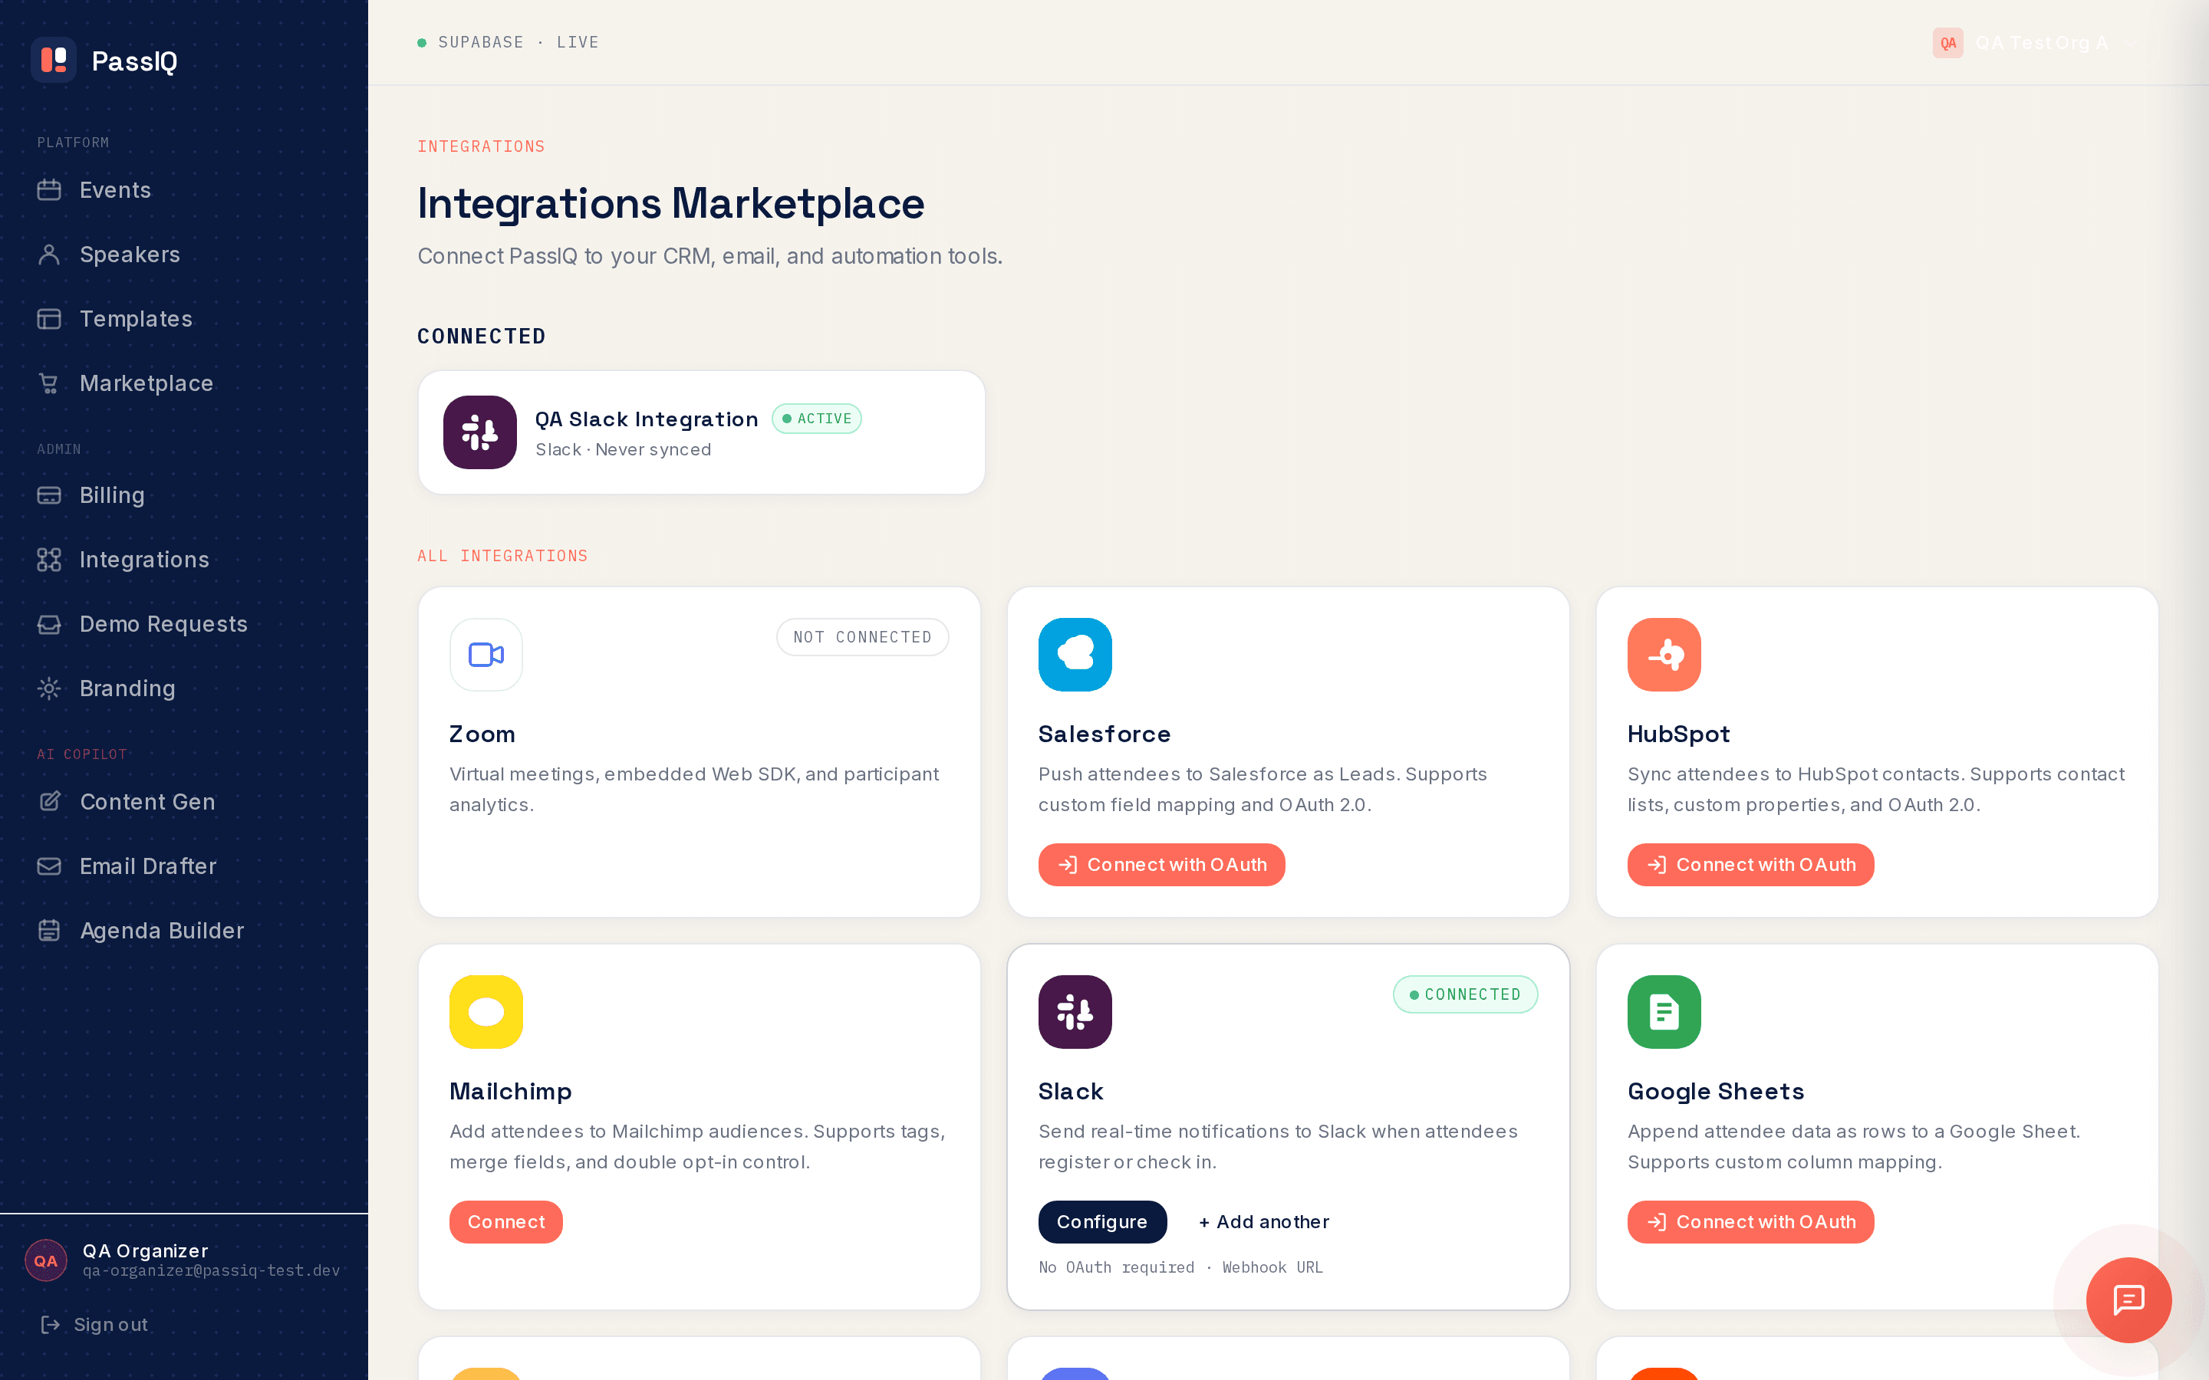Click the Integrations grid icon

tap(49, 560)
